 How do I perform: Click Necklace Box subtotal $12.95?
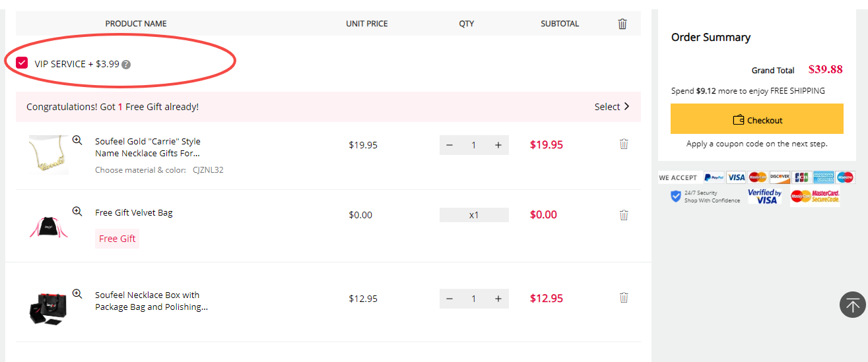click(547, 299)
